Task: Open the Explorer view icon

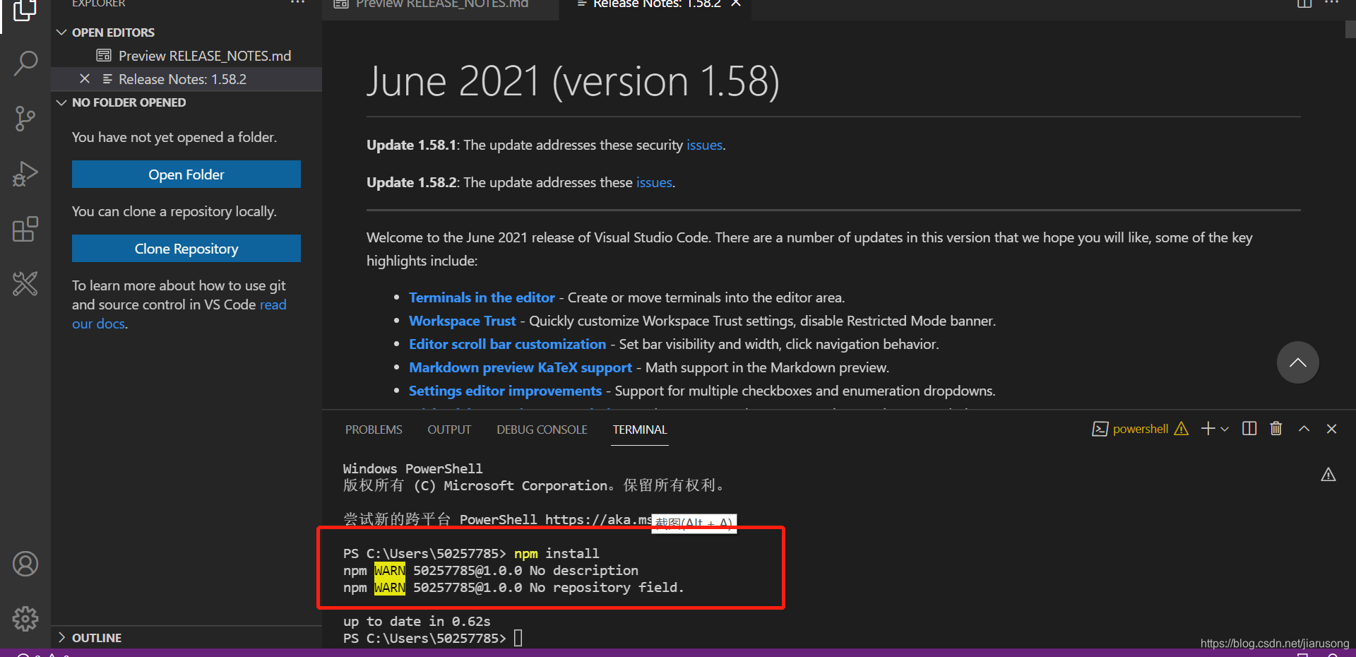Action: pos(25,10)
